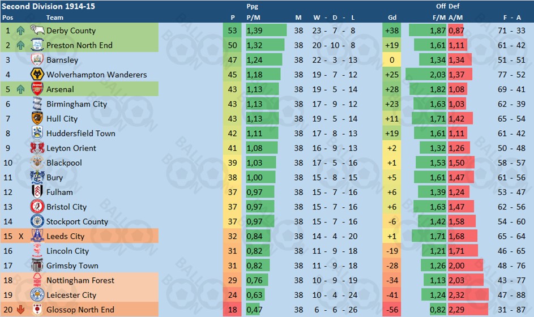534x317 pixels.
Task: Click Preston North End promotion arrow
Action: [20, 45]
